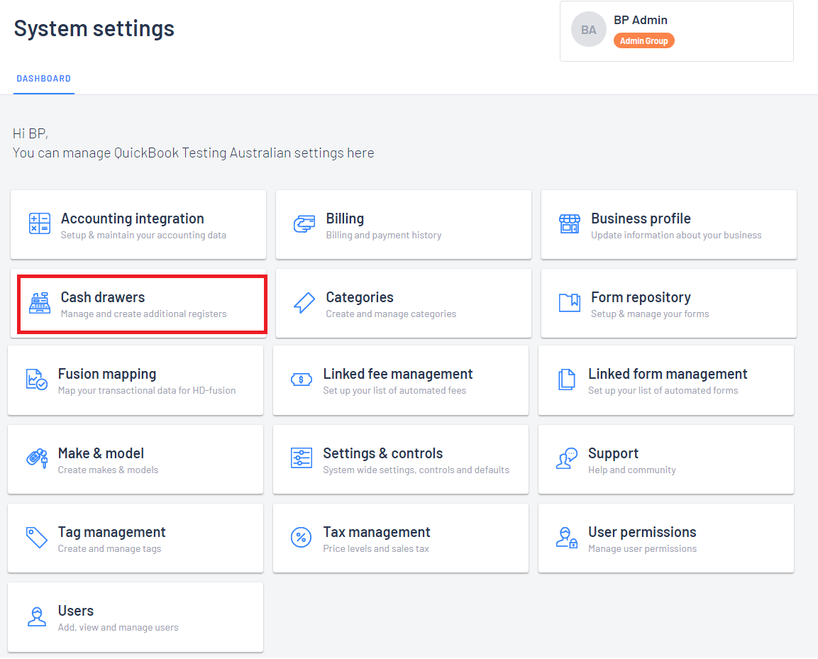Open the Users heading
Viewport: 818px width, 659px height.
point(76,611)
